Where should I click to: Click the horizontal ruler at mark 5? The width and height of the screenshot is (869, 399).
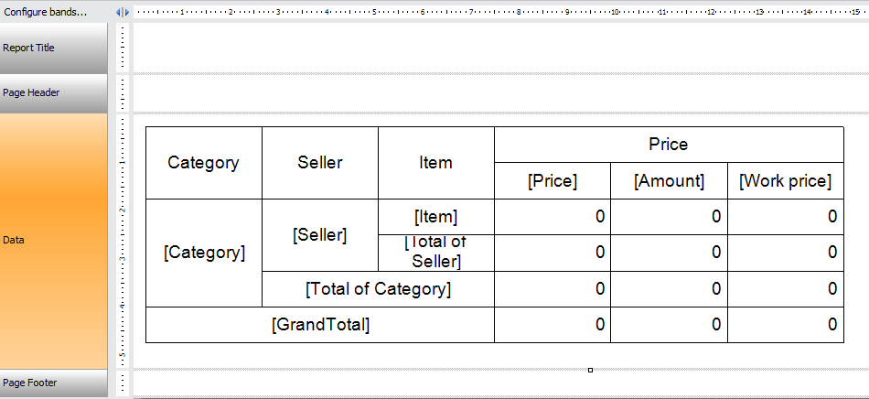pyautogui.click(x=375, y=12)
